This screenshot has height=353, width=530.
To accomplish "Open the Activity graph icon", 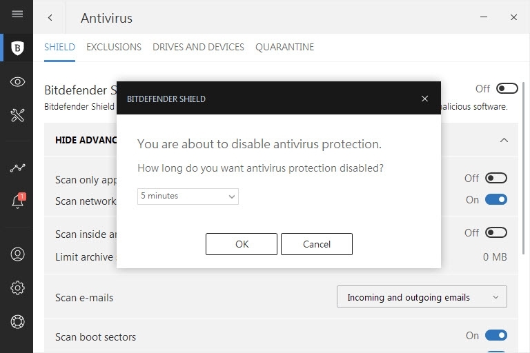I will coord(17,168).
